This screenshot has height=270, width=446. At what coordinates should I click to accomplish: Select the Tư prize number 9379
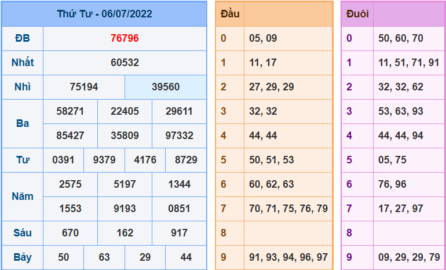point(104,160)
